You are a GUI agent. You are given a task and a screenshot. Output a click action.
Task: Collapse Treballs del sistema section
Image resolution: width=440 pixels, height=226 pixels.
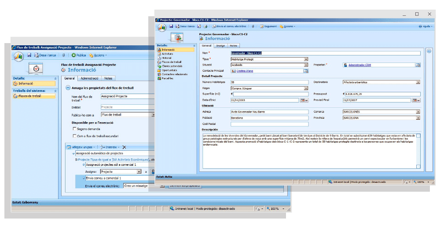tap(55, 91)
